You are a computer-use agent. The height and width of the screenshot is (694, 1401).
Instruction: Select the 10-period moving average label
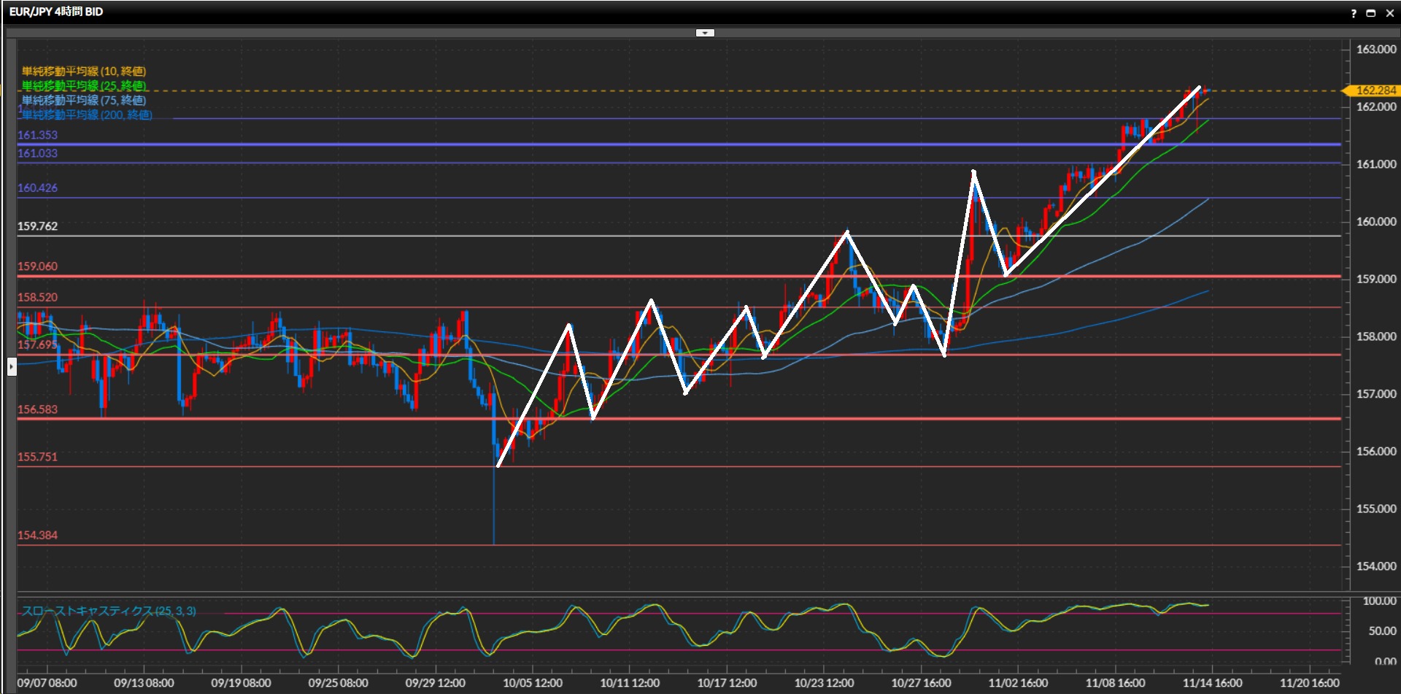[84, 71]
